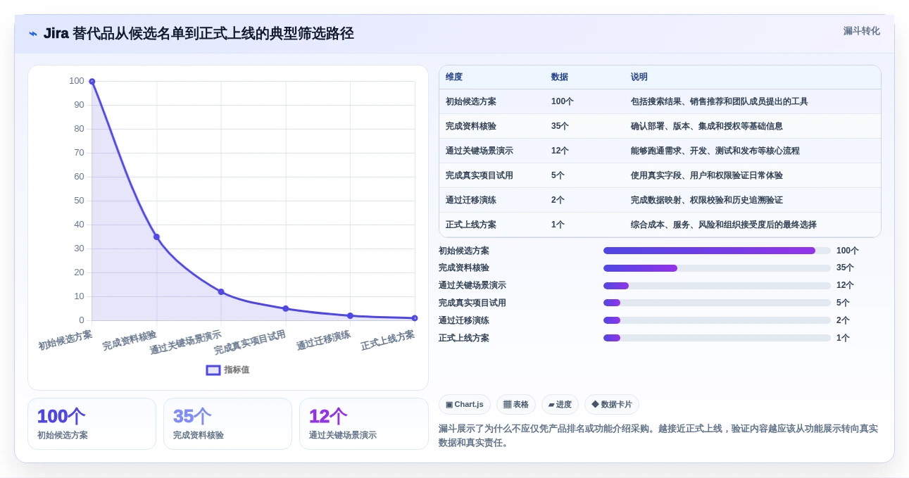This screenshot has height=478, width=909.
Task: Click the chart data point at 12
Action: tap(221, 292)
